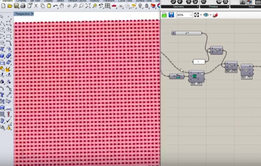
Task: Open dropdown arrow beside Zoom Extents frame icon
Action: coord(201,15)
